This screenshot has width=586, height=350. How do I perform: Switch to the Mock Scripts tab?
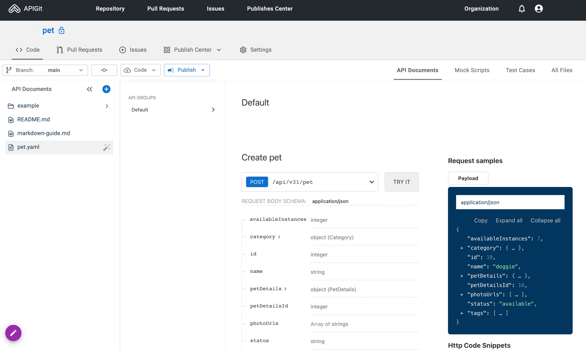(x=472, y=70)
